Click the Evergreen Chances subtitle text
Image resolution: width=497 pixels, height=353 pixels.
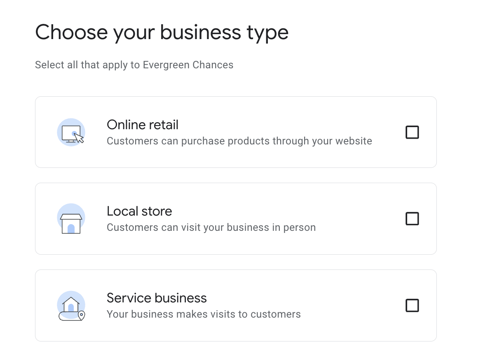(134, 65)
